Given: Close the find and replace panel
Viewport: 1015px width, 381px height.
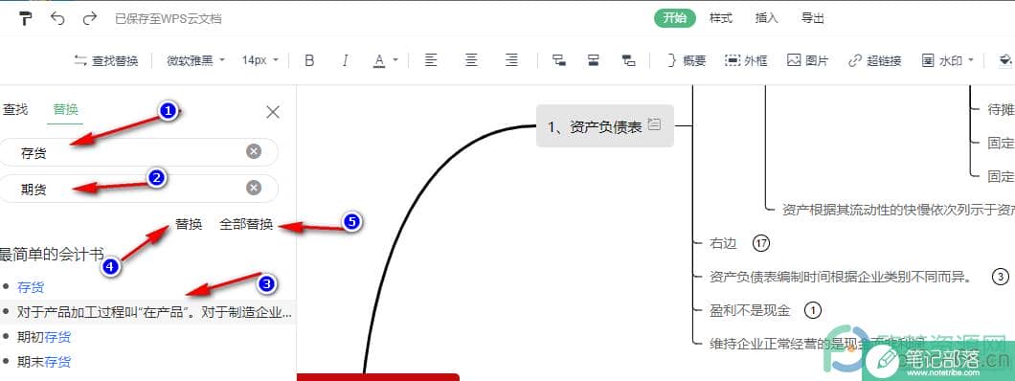Looking at the screenshot, I should pyautogui.click(x=273, y=113).
